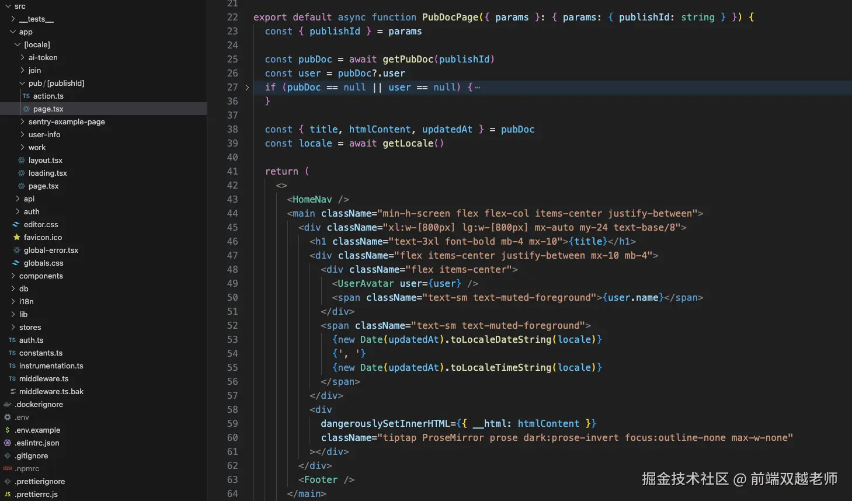Unfold the collapsed code on line 27

point(248,86)
